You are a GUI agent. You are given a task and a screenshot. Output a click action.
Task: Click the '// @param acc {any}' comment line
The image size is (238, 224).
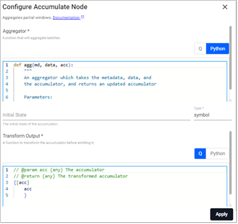[x=59, y=169]
